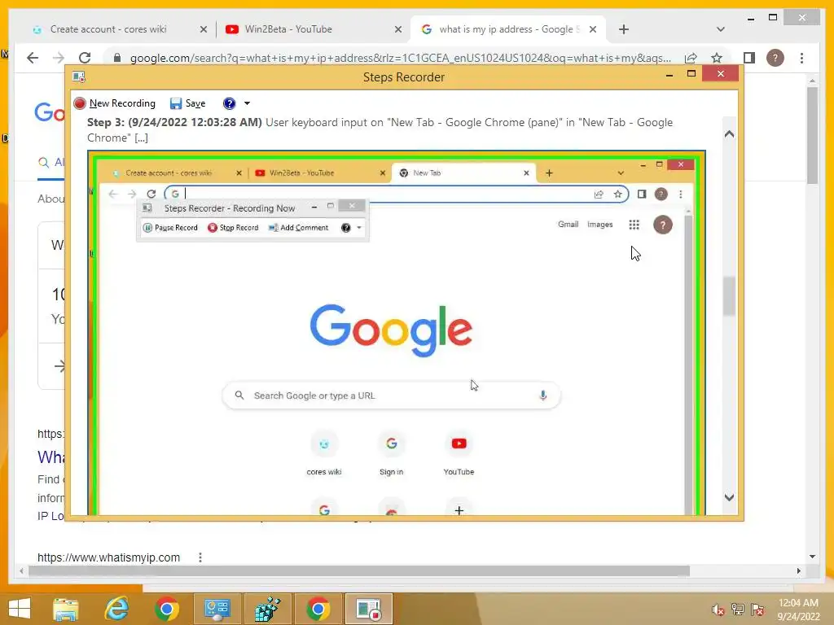834x625 pixels.
Task: Open Chrome tab search chevron
Action: [721, 29]
